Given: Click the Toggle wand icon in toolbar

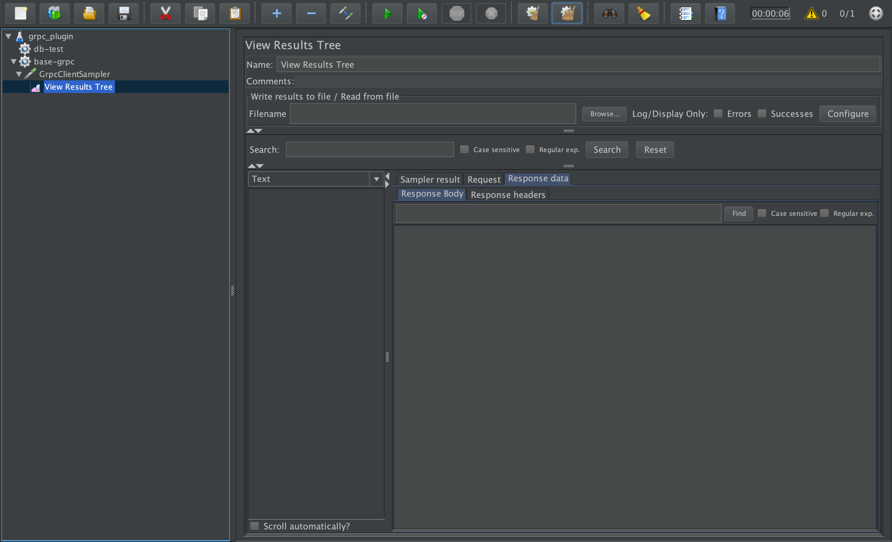Looking at the screenshot, I should click(345, 14).
